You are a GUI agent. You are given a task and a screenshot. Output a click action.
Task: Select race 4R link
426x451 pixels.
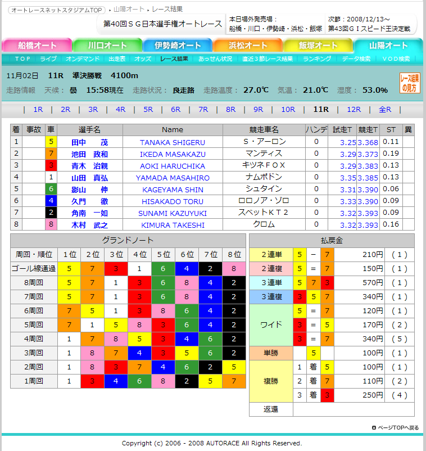point(120,110)
